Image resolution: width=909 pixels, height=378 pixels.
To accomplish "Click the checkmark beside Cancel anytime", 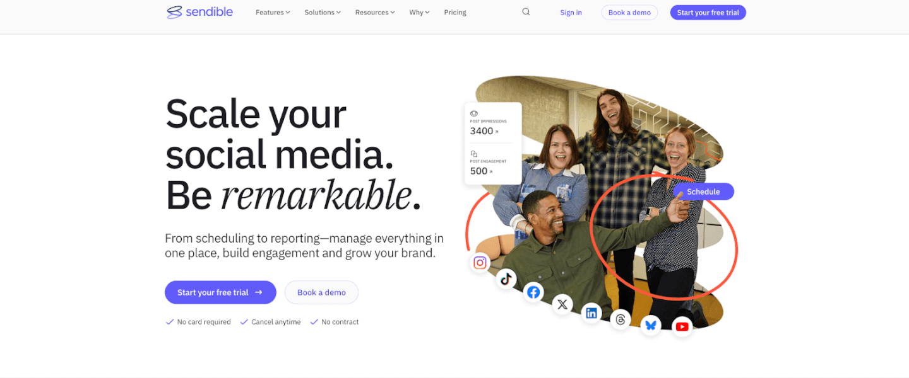I will (x=244, y=322).
